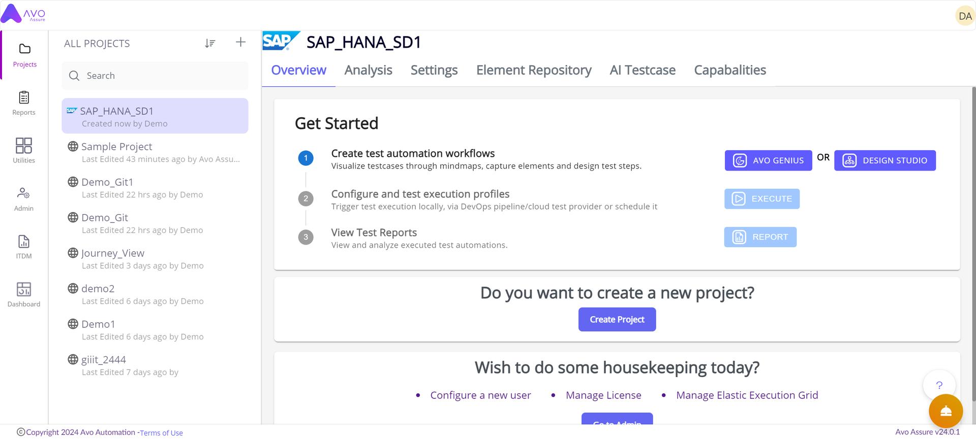Switch to the AI Testcase tab
Image resolution: width=976 pixels, height=441 pixels.
pos(643,71)
